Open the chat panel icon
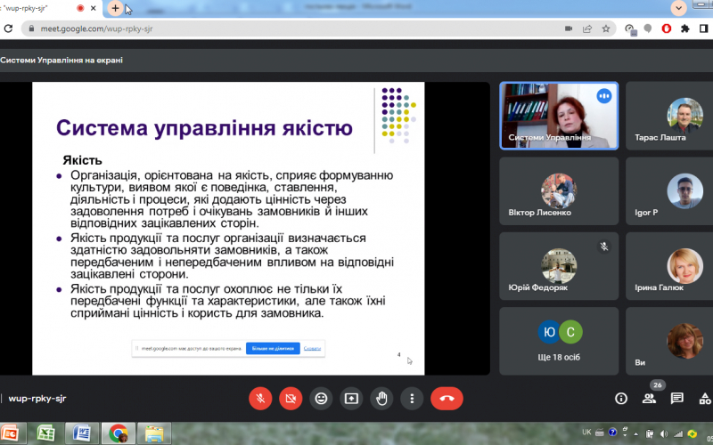The image size is (713, 445). [676, 399]
